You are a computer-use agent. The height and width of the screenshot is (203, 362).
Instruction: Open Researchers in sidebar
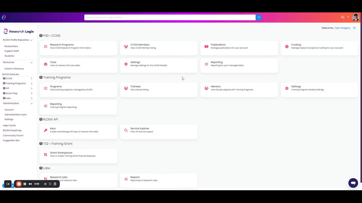(11, 46)
